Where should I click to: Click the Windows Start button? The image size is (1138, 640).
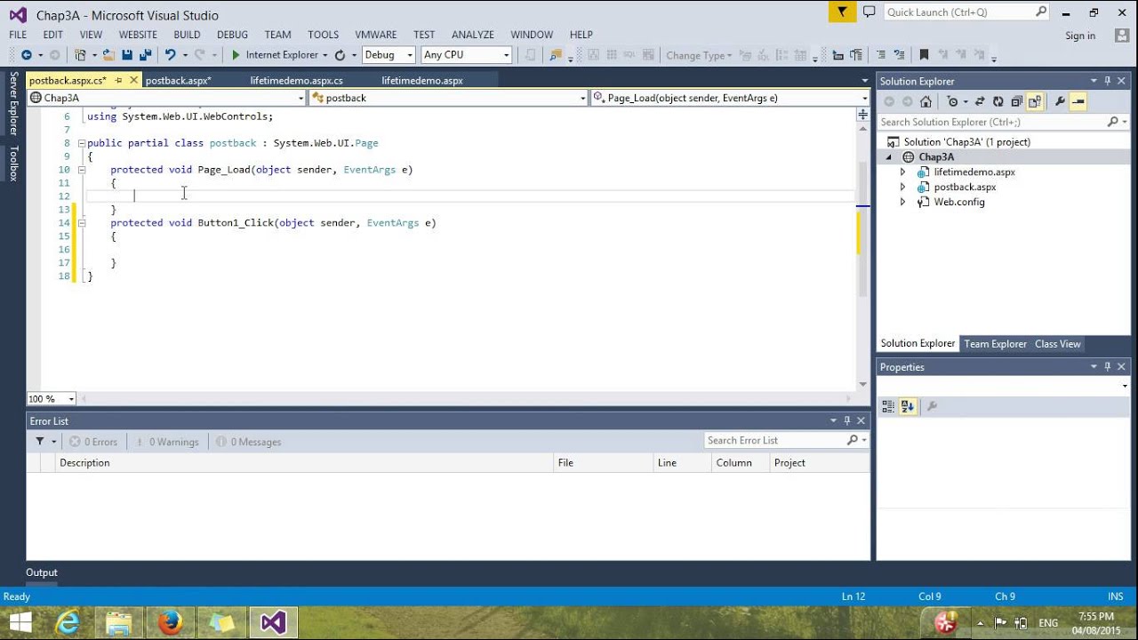point(20,622)
